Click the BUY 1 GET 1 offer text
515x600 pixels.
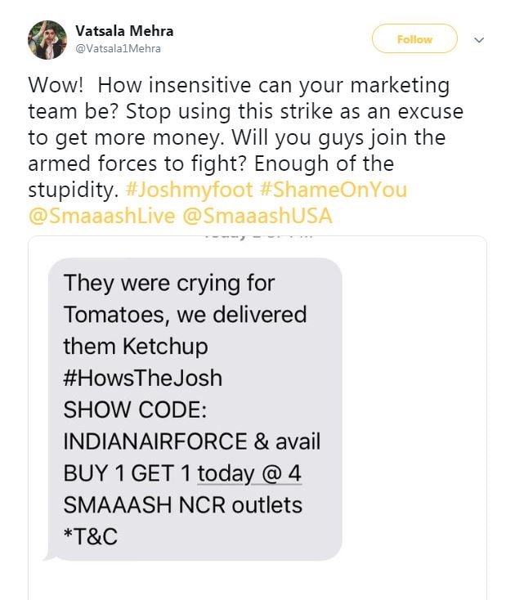pos(127,473)
